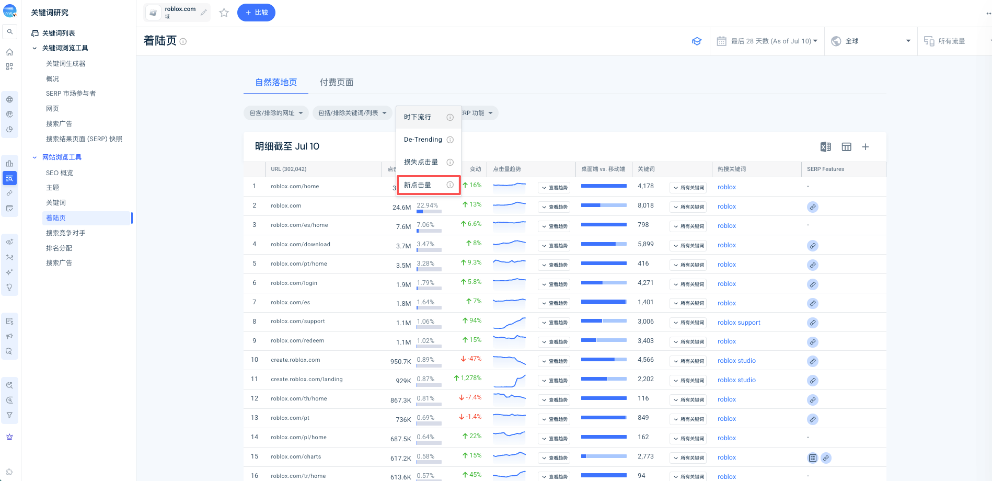Open 搜索竞争对手 in the sidebar

click(66, 233)
